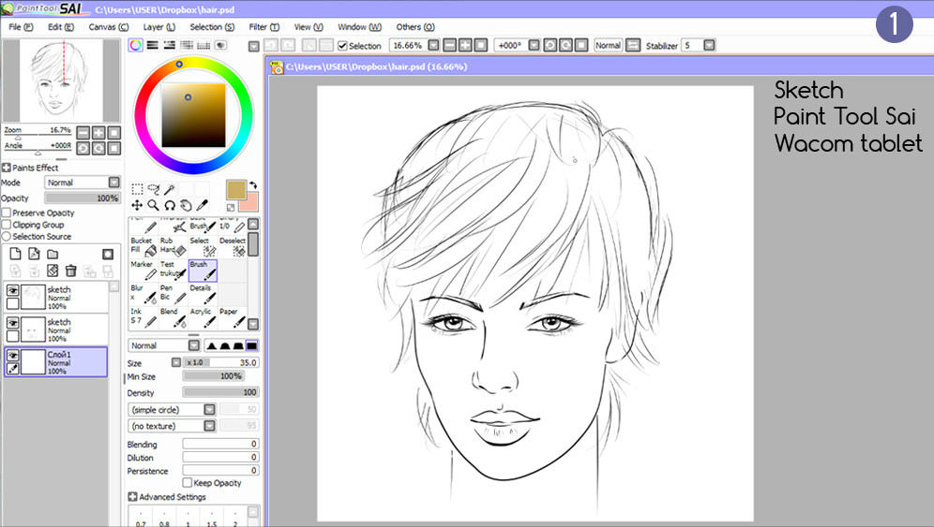Image resolution: width=934 pixels, height=527 pixels.
Task: Select the Rub Hard eraser tool
Action: click(173, 246)
